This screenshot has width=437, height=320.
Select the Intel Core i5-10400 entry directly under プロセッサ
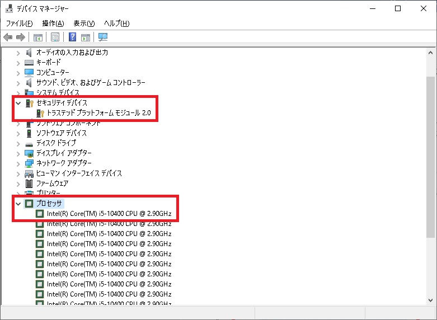tap(109, 214)
